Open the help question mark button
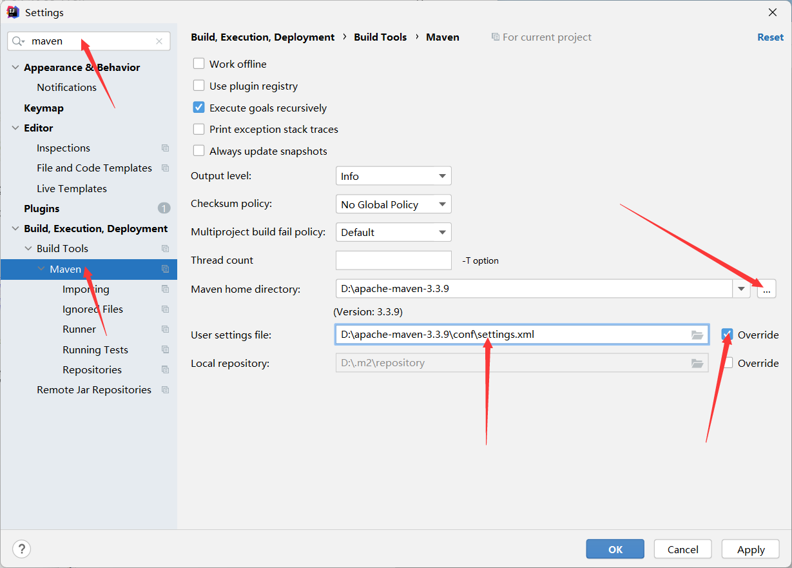Image resolution: width=792 pixels, height=568 pixels. click(22, 549)
